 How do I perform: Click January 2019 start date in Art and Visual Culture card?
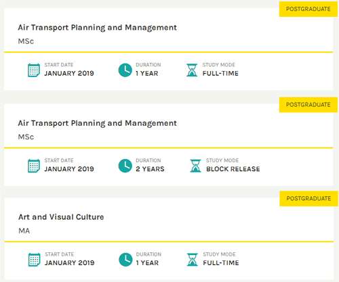[70, 263]
